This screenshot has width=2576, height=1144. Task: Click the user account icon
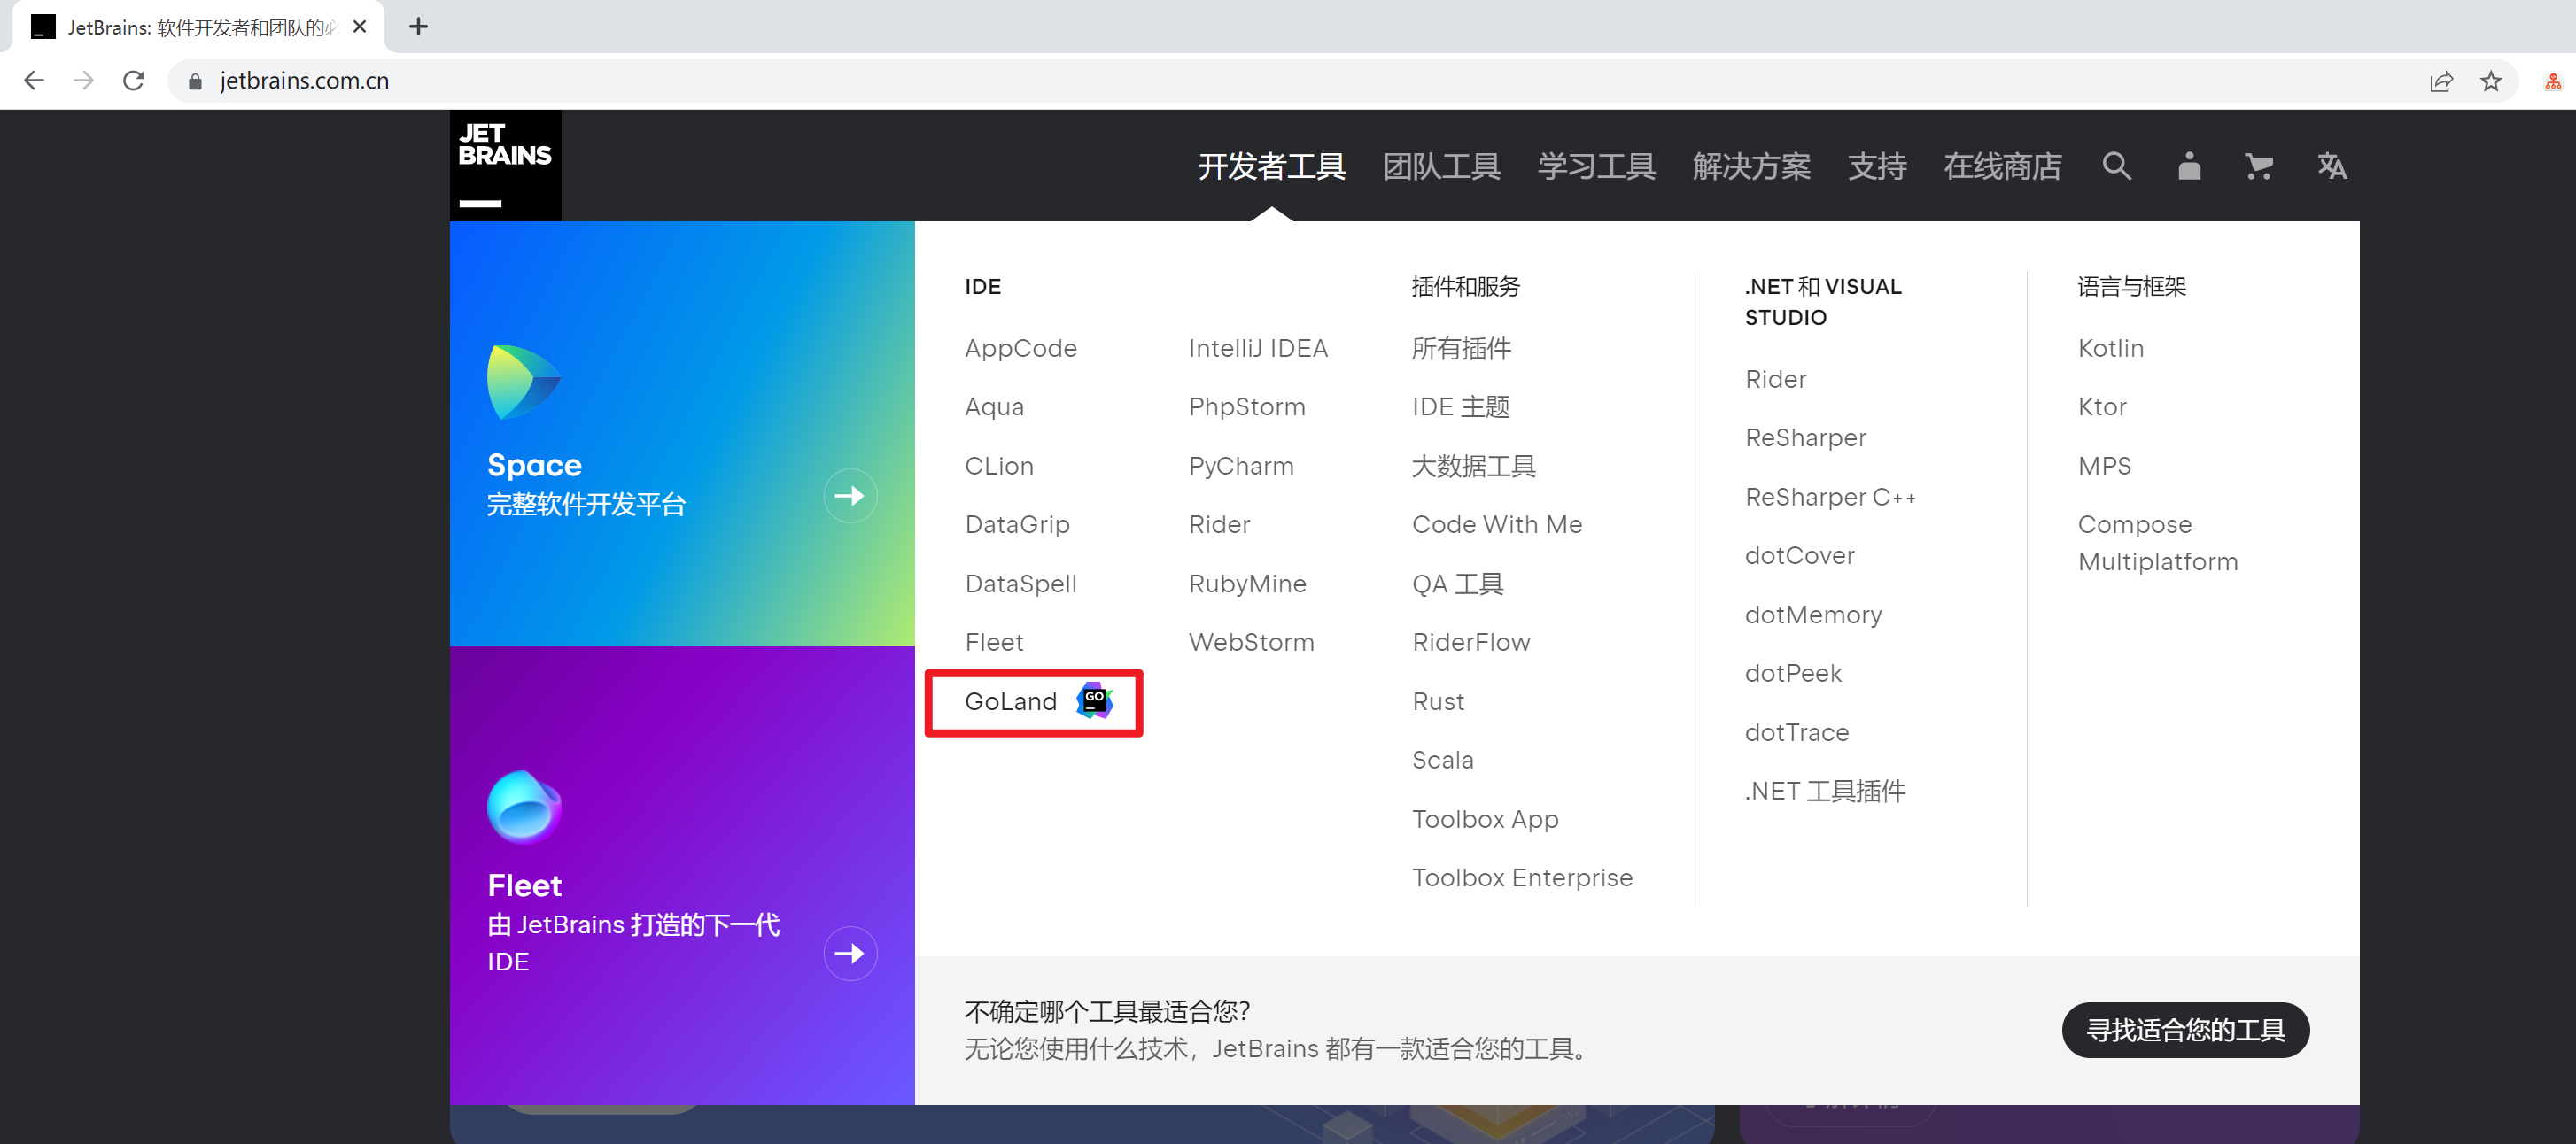[2188, 166]
